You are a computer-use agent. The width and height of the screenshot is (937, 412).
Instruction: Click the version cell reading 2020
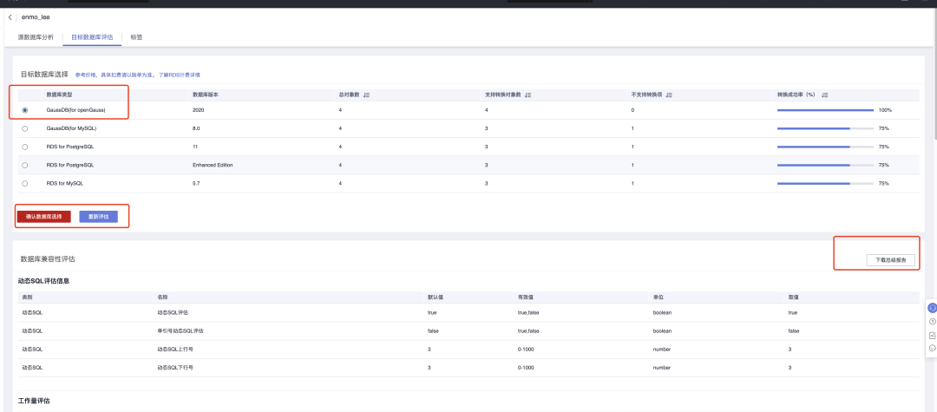(x=199, y=110)
